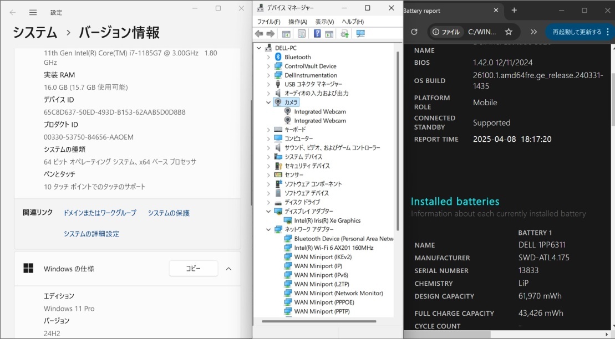Click the star to bookmark the Battery report
This screenshot has width=615, height=339.
509,32
